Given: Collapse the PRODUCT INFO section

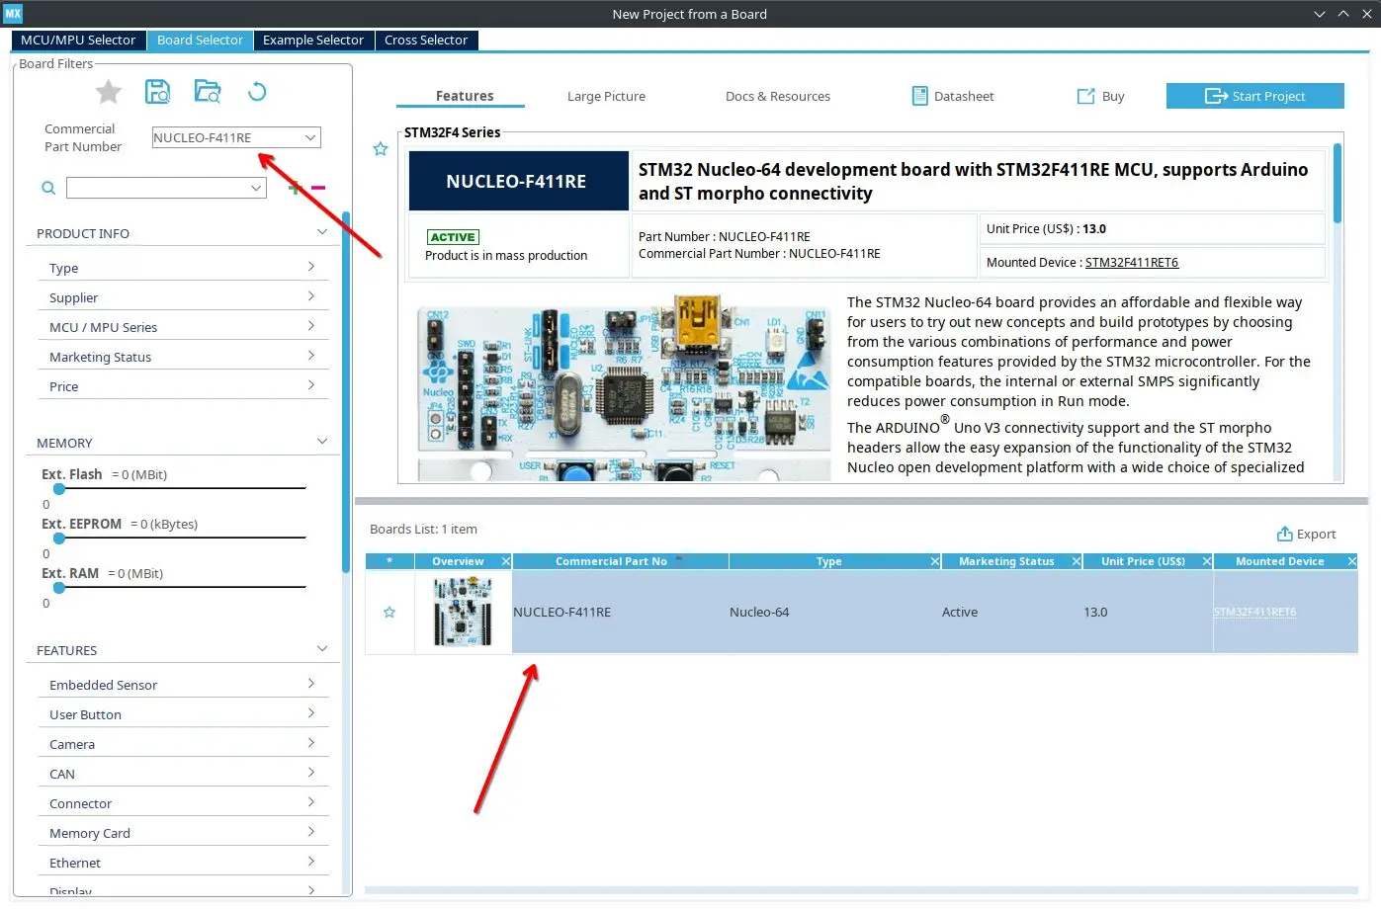Looking at the screenshot, I should click(322, 232).
